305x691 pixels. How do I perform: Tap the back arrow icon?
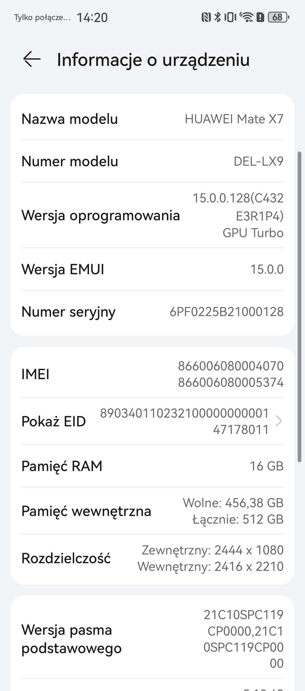click(x=32, y=59)
